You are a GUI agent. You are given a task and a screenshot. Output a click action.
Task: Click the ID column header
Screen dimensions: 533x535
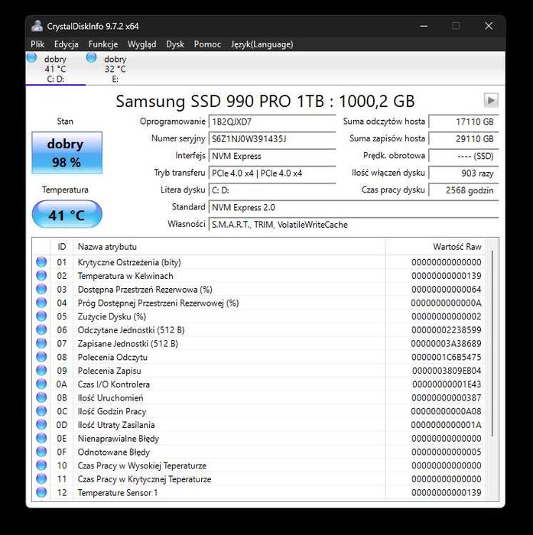coord(62,247)
